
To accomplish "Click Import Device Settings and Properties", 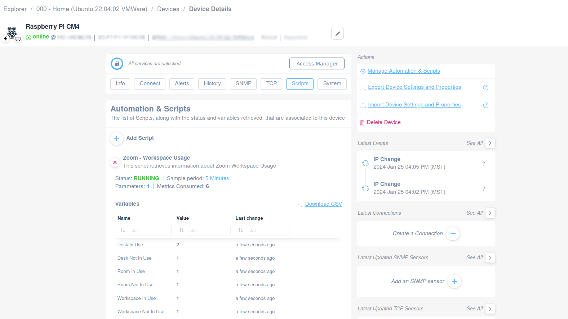I will coord(414,105).
